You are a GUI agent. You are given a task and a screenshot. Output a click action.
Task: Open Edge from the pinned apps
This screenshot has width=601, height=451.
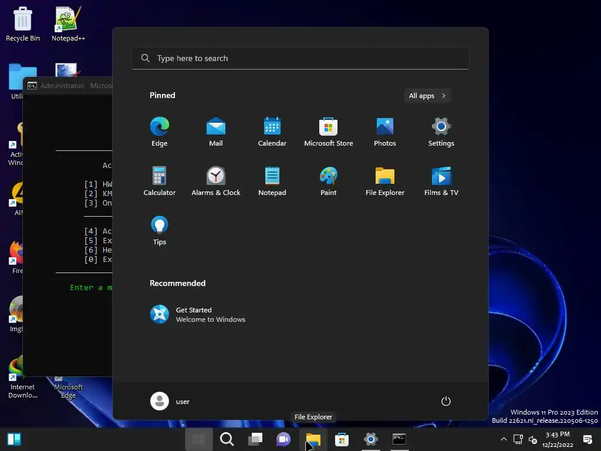pos(160,132)
